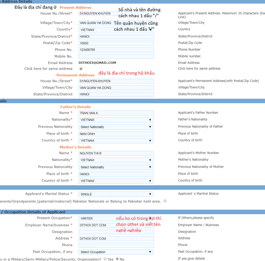265x261 pixels.
Task: Click 'Permanent Address' section heading
Action: pyautogui.click(x=75, y=75)
